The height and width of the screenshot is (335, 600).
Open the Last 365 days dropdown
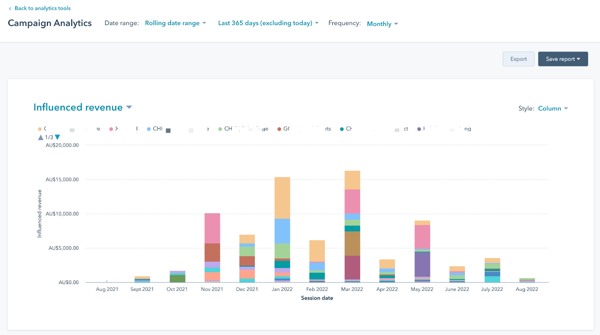(x=268, y=23)
